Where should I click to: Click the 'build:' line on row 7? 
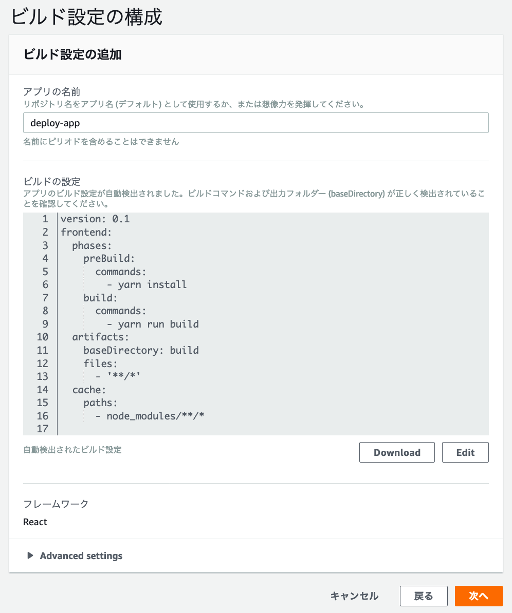(x=101, y=298)
